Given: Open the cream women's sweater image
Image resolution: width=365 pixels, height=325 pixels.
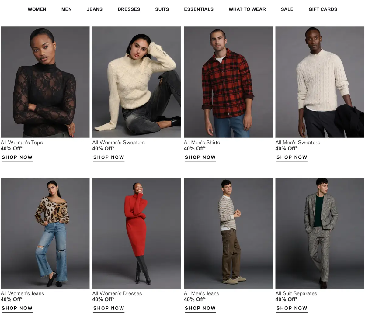Looking at the screenshot, I should [x=137, y=82].
